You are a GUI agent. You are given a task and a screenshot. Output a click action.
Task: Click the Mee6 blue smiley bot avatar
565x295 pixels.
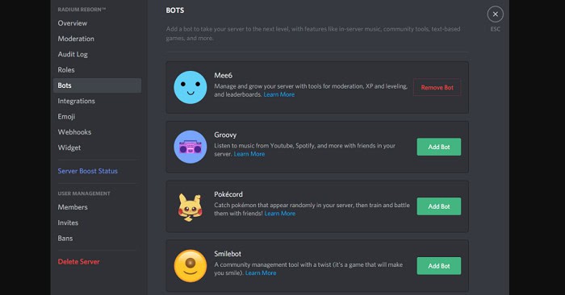190,87
